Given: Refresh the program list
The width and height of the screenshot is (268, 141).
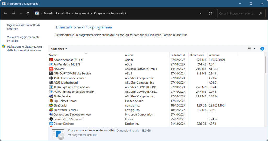Looking at the screenshot, I should (x=210, y=13).
